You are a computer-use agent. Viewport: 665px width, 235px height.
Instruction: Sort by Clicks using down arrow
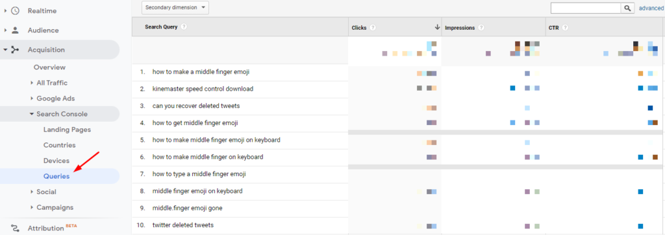coord(437,27)
